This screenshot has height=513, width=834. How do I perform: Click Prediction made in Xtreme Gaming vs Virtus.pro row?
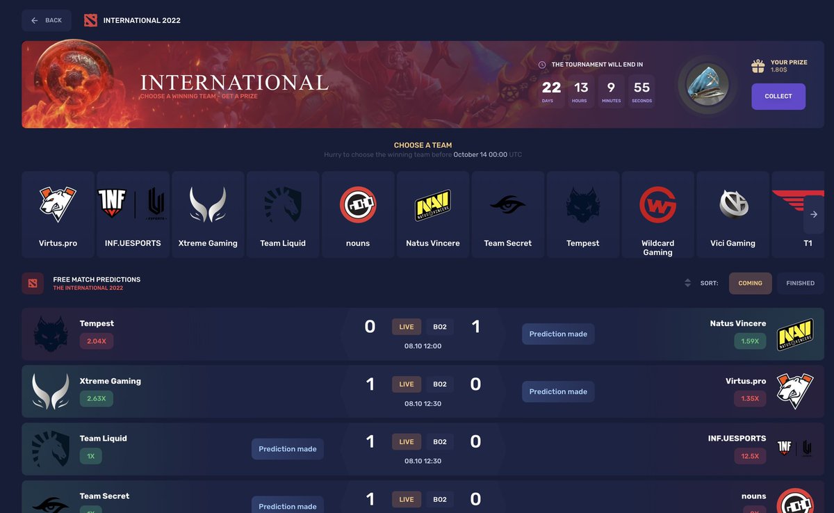click(558, 391)
